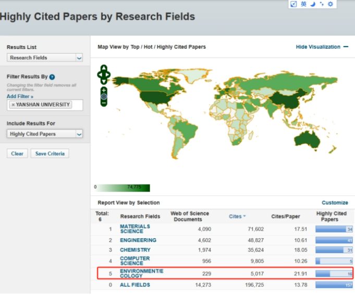Open help icon beside Filter Results By

[52, 77]
